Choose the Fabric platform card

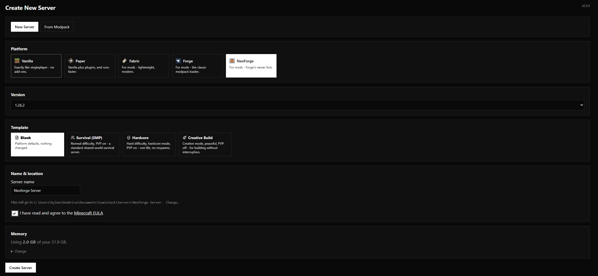click(x=144, y=66)
